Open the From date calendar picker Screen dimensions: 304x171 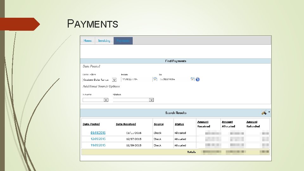(x=155, y=79)
